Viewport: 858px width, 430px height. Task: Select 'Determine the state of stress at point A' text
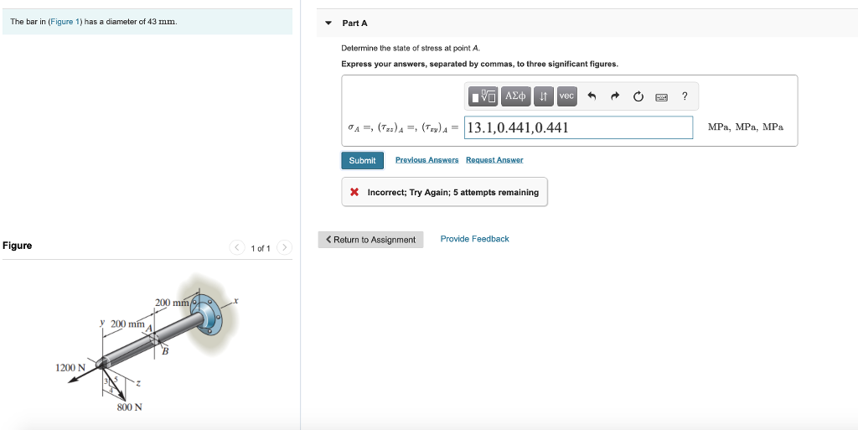coord(411,48)
